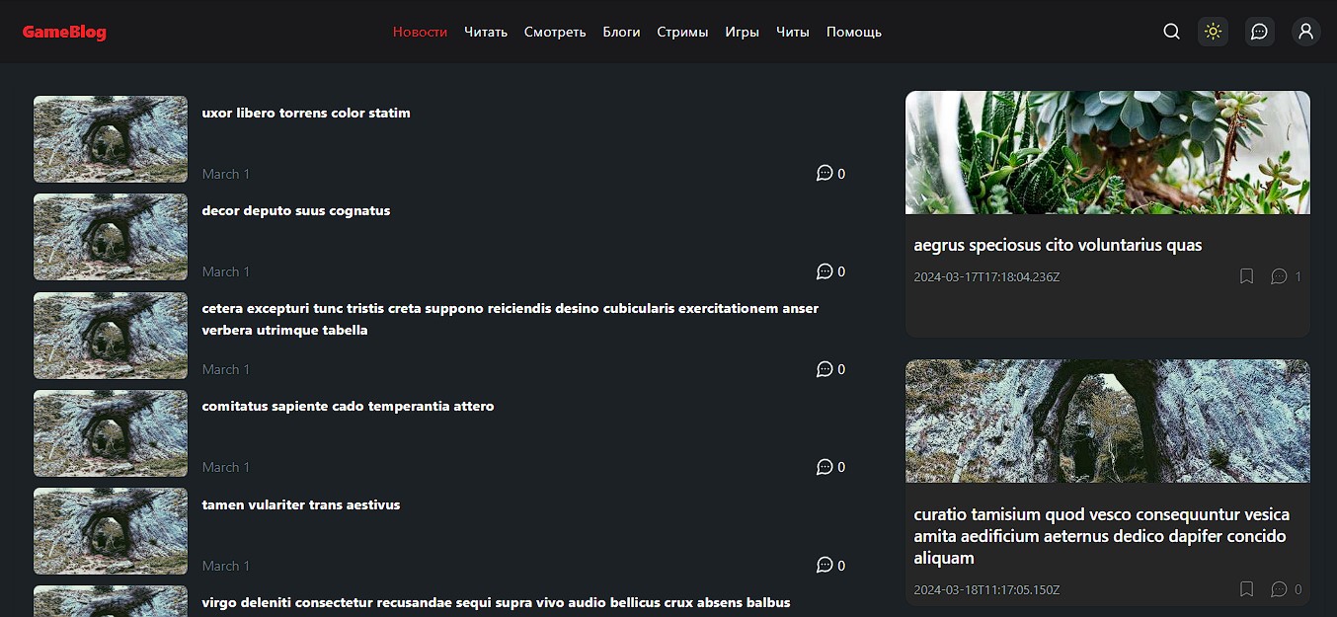
Task: Open the Помощь menu item
Action: 854,32
